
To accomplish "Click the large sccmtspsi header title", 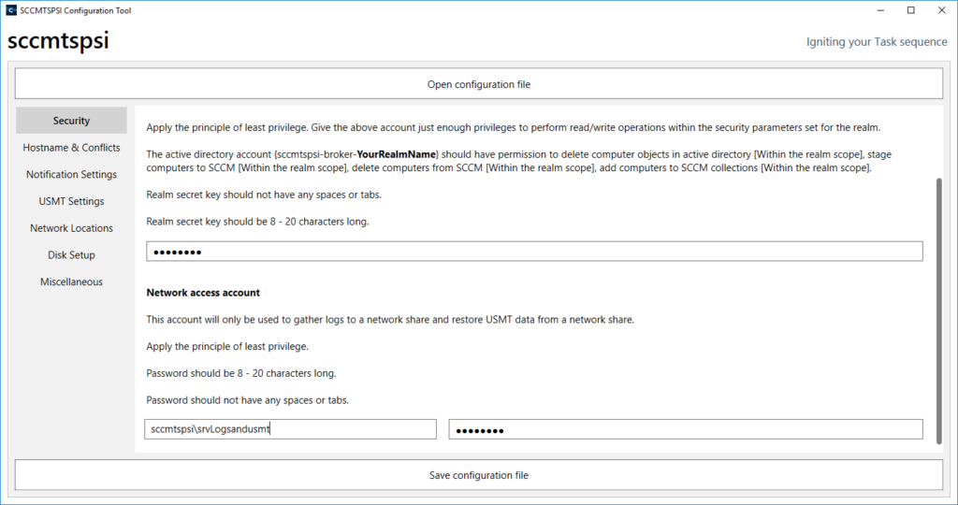I will (x=58, y=42).
